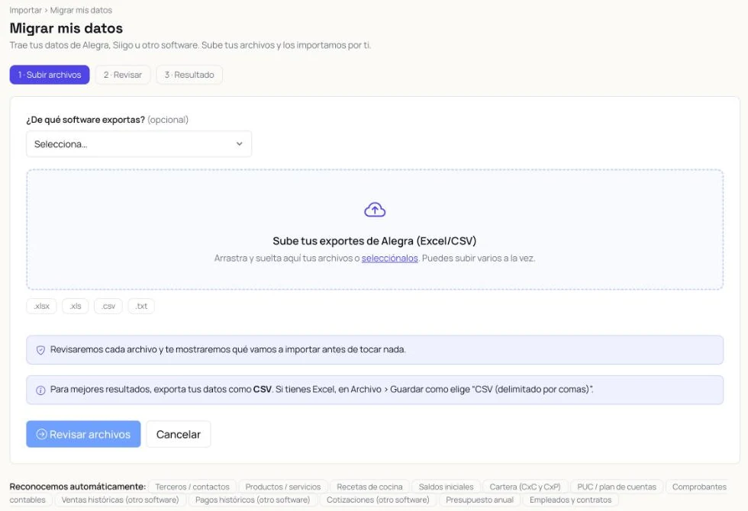Click the 'Empleados y contratos' tag
Viewport: 748px width, 511px height.
pyautogui.click(x=571, y=500)
